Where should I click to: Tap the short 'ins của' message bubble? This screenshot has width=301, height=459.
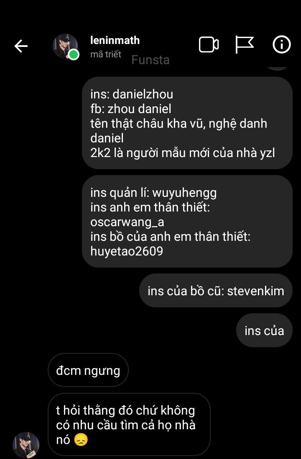[264, 330]
